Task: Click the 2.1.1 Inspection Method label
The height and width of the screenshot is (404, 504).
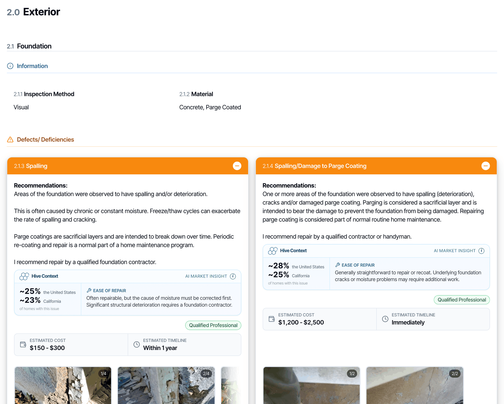Action: pyautogui.click(x=44, y=94)
